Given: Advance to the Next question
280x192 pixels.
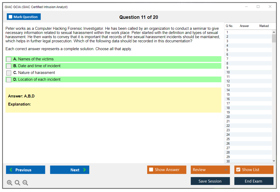Looking at the screenshot, I should pos(70,170).
